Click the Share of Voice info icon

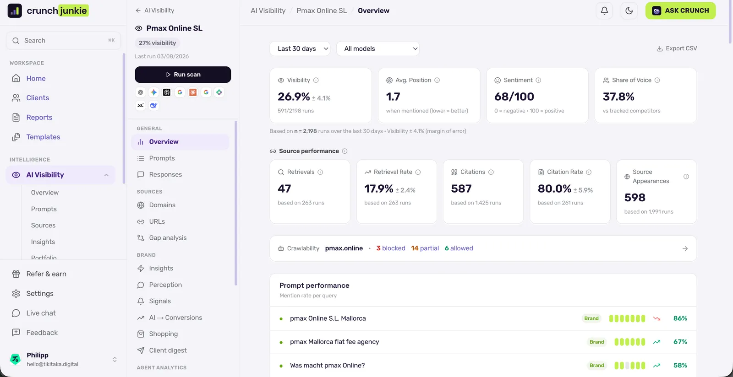tap(657, 80)
